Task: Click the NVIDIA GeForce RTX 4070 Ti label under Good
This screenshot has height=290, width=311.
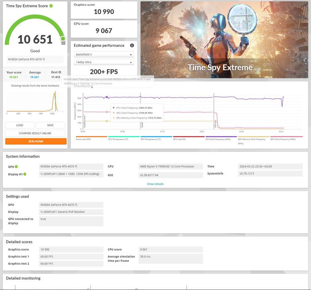Action: coord(35,59)
